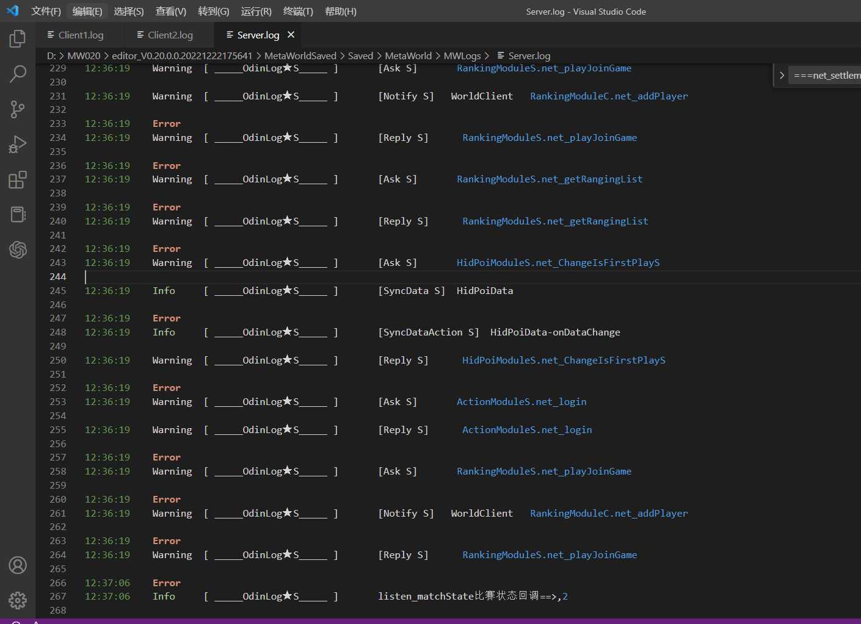
Task: Open the 编辑(E) menu
Action: pyautogui.click(x=87, y=12)
